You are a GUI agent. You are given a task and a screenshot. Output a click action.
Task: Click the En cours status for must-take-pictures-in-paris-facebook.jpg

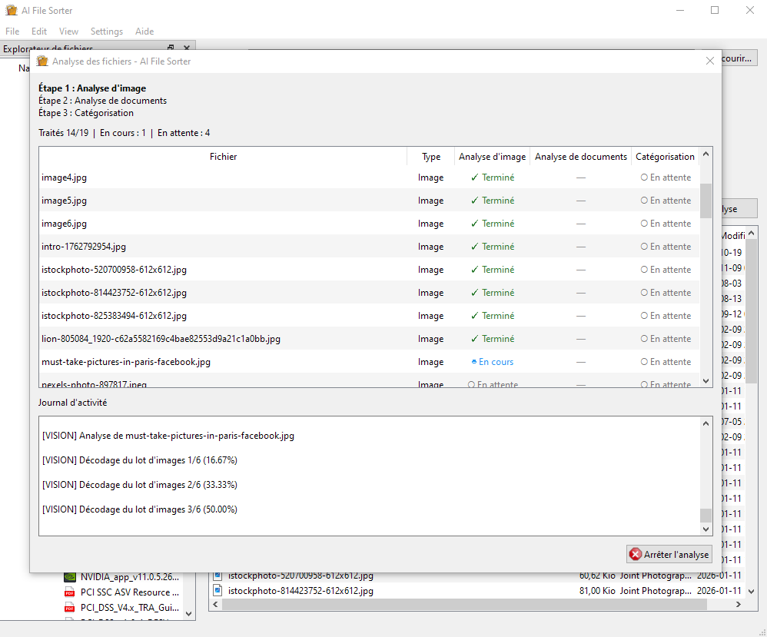(492, 362)
